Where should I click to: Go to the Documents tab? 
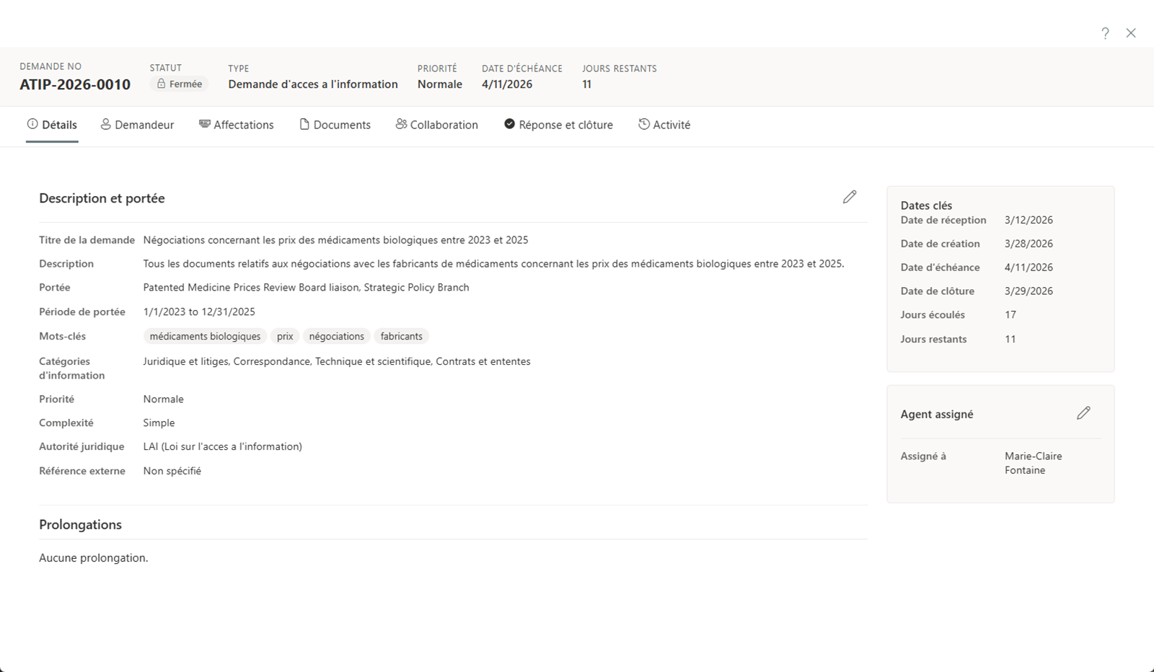click(x=335, y=125)
